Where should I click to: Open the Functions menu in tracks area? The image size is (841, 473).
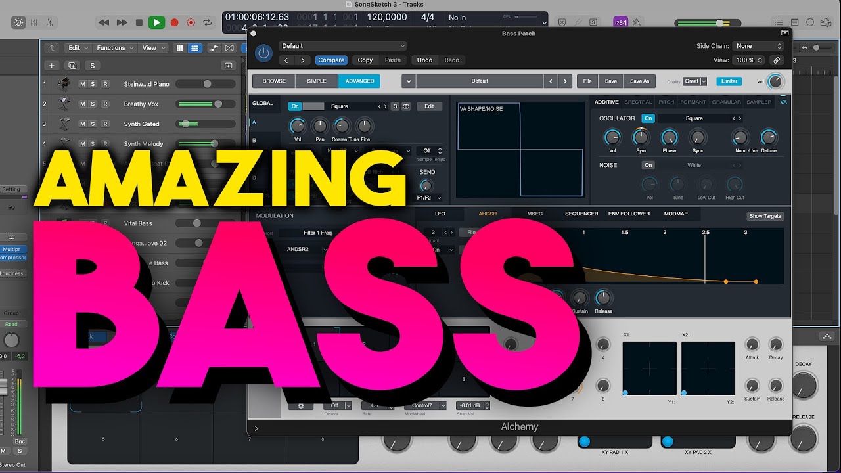114,48
